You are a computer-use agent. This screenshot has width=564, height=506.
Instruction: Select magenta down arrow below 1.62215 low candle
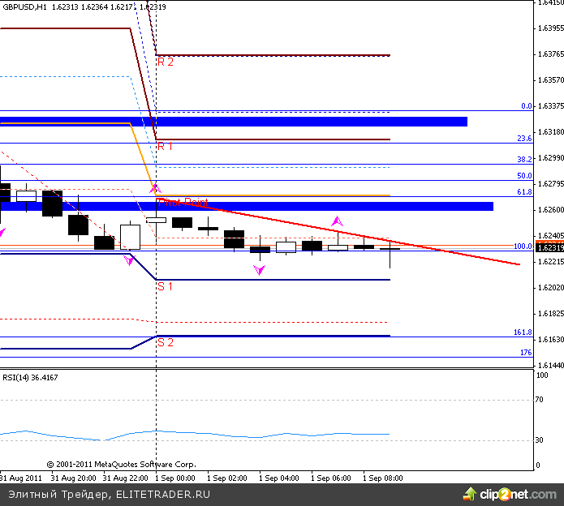[260, 270]
